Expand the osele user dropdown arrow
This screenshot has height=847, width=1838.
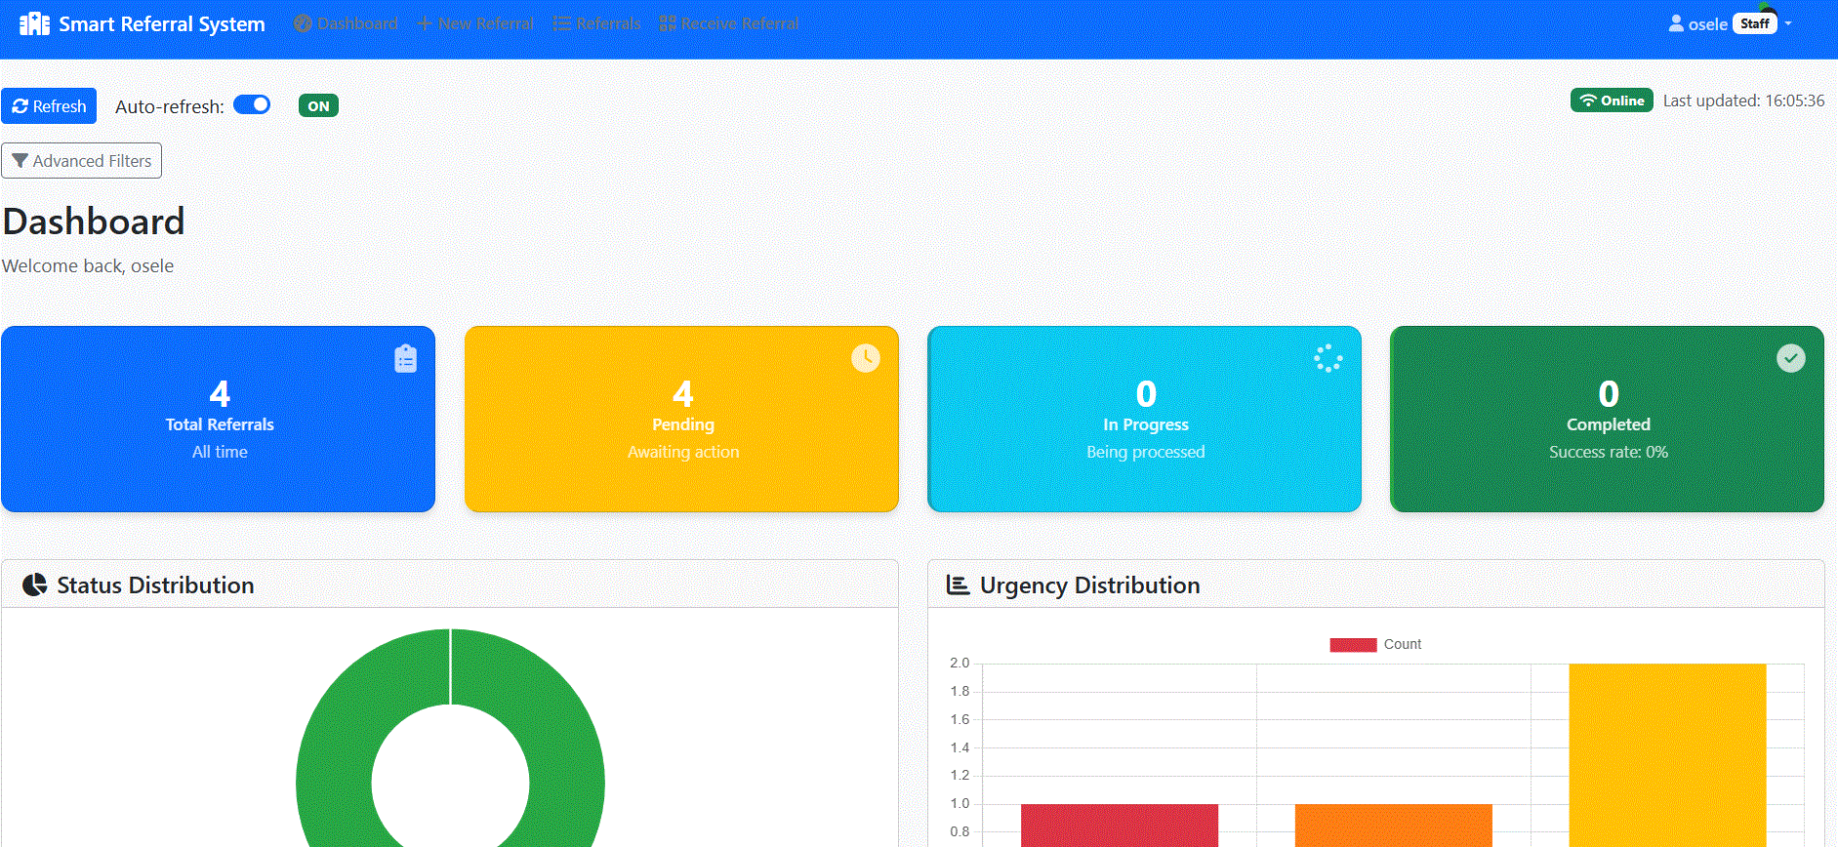(1788, 23)
